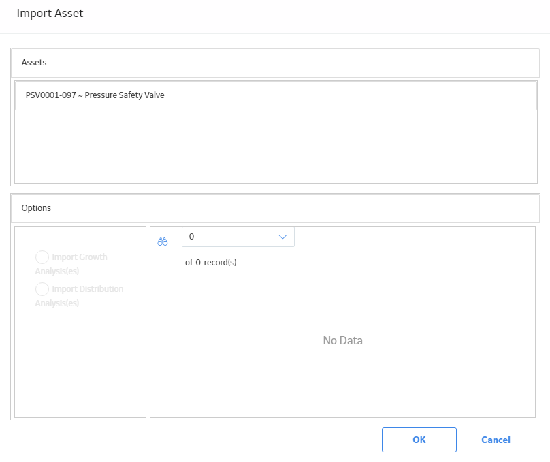Confirm the import with OK
This screenshot has width=550, height=462.
(419, 440)
